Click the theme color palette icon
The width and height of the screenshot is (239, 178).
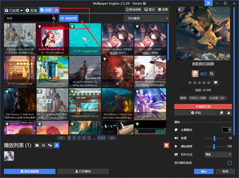tap(176, 130)
